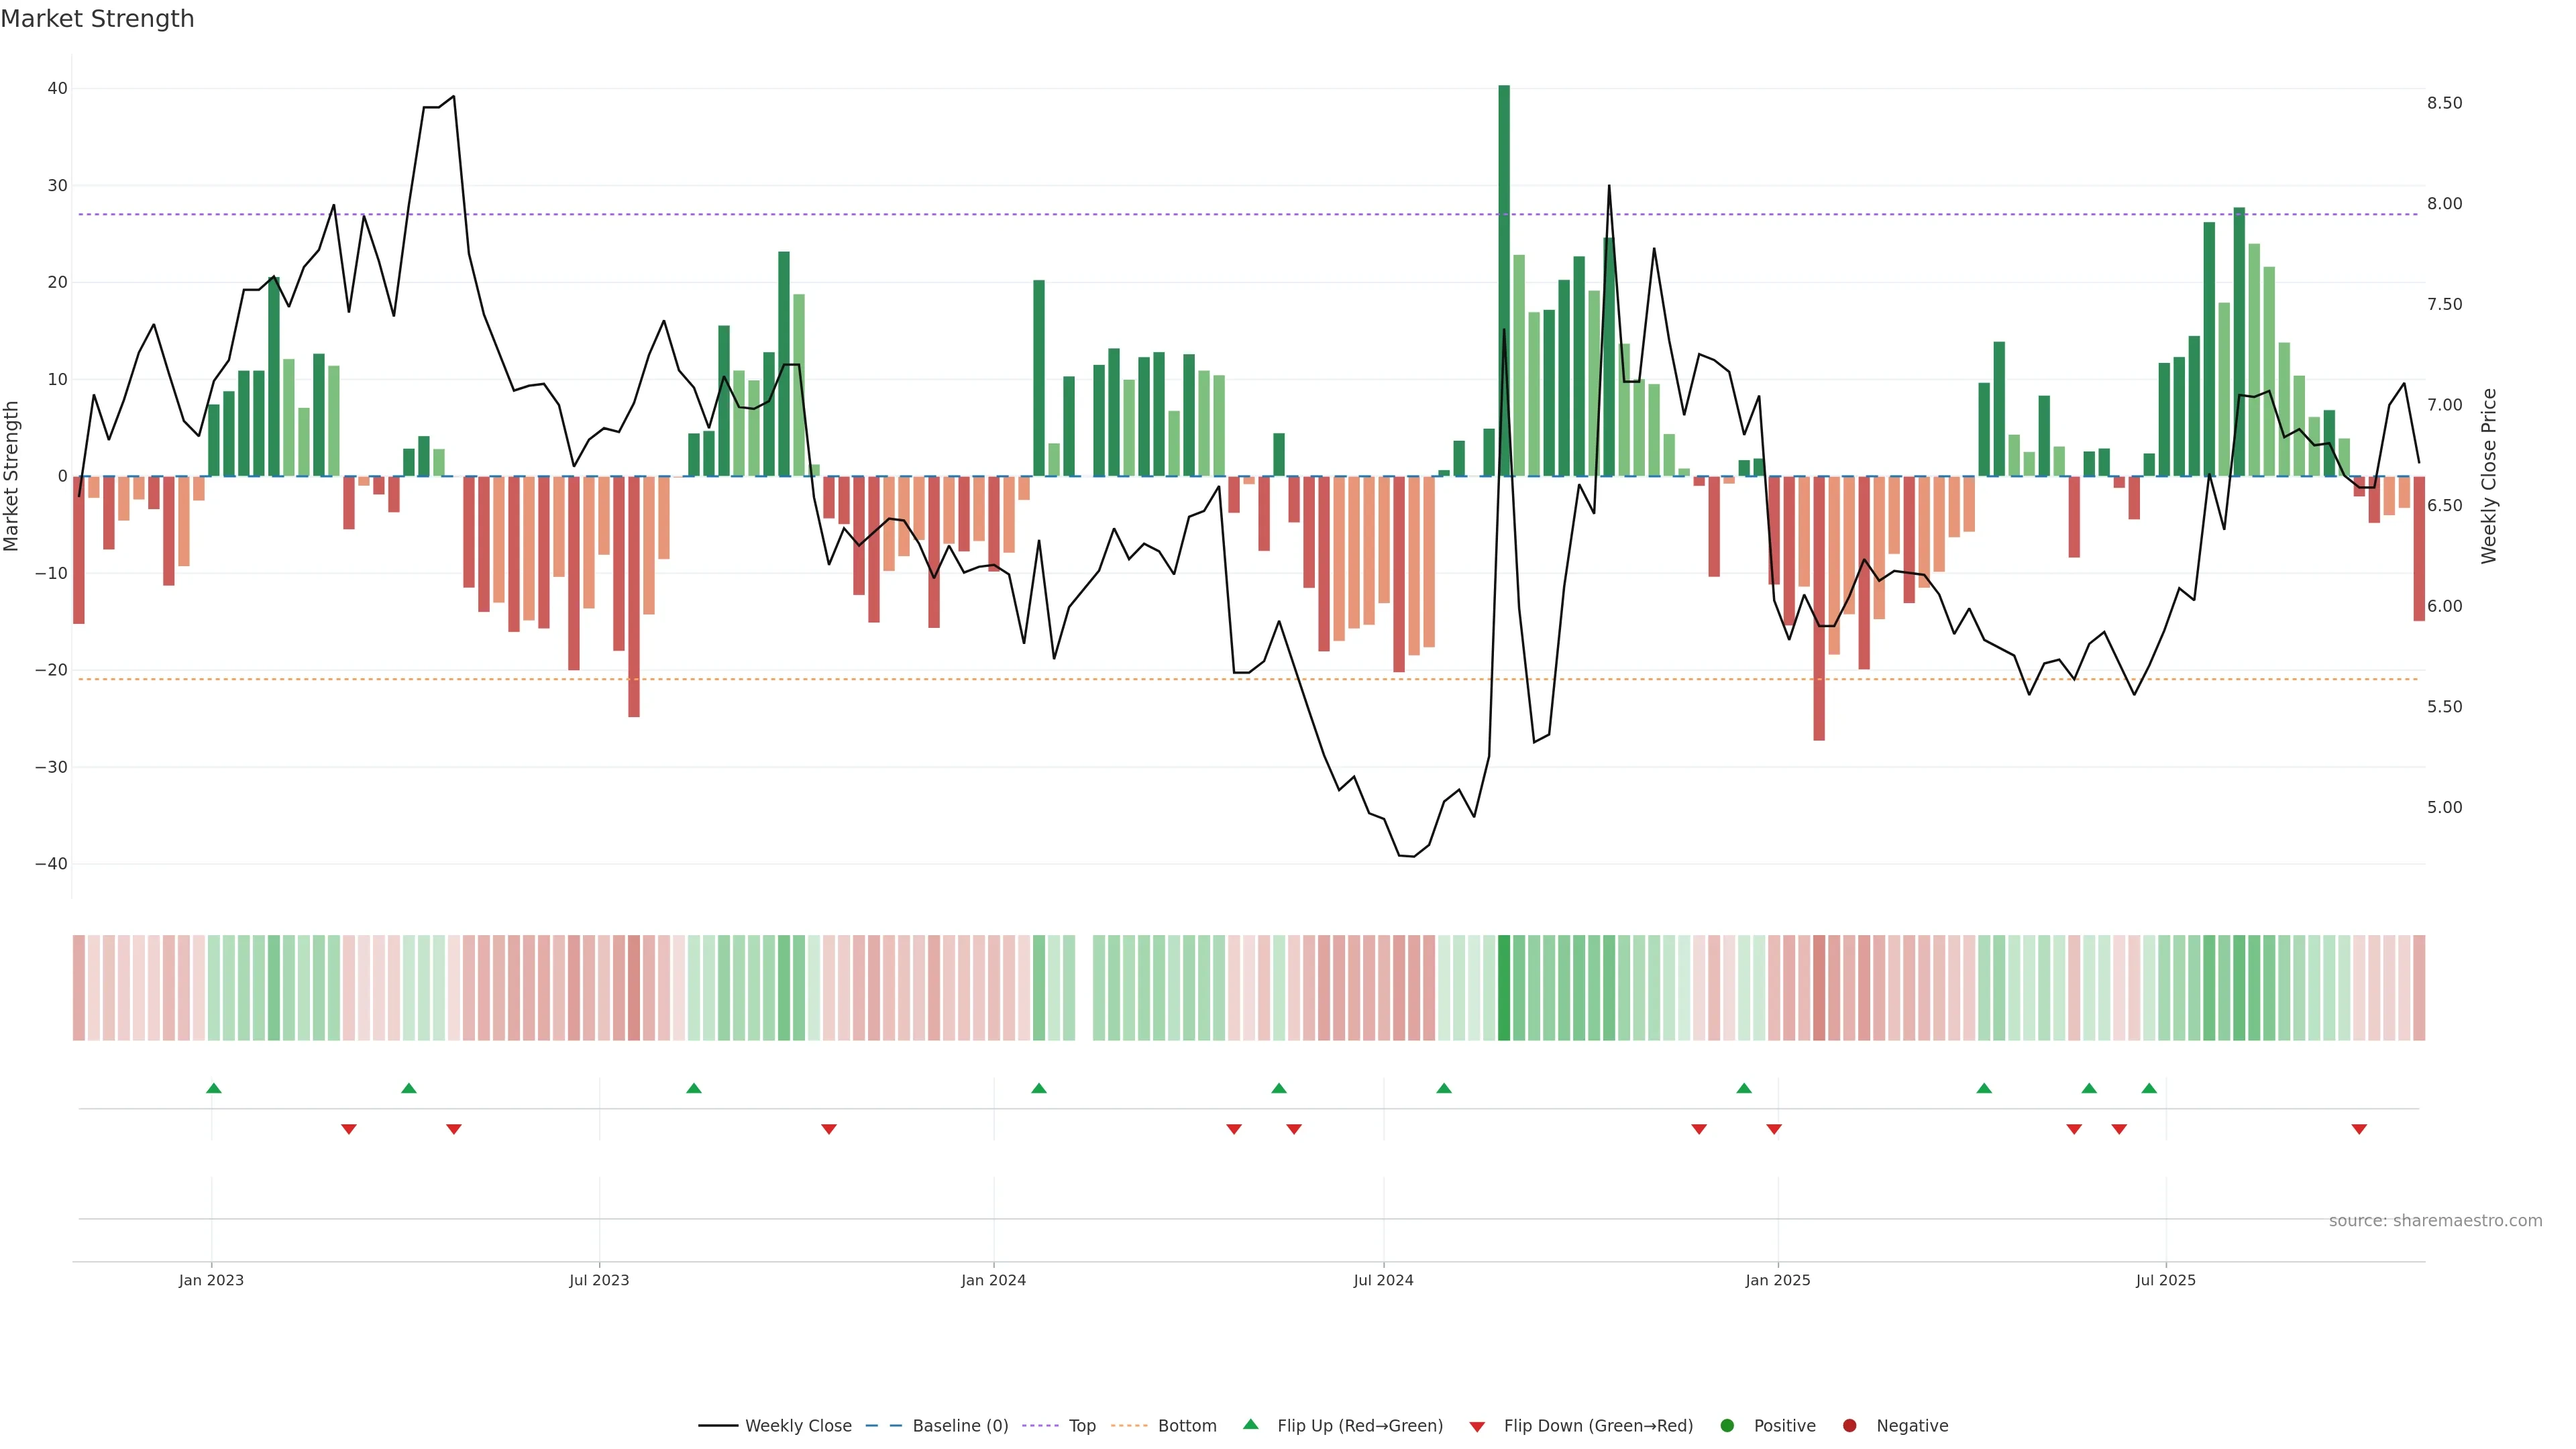Click the Negative red circle legend icon

pos(1849,1425)
